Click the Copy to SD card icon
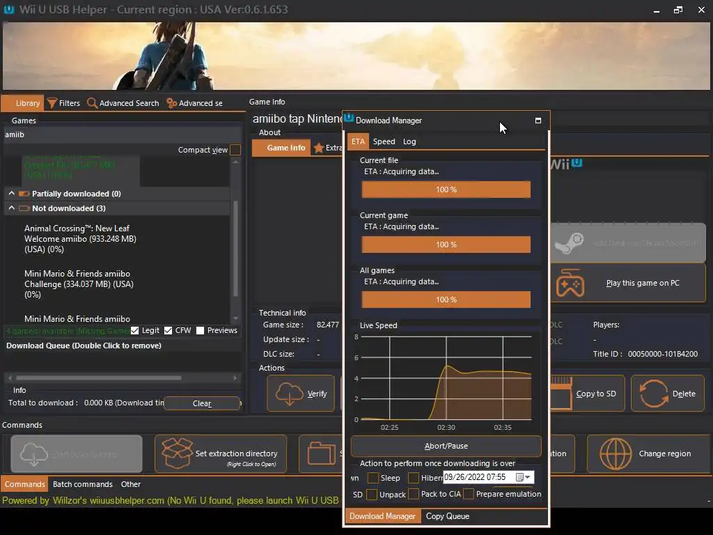 (561, 394)
